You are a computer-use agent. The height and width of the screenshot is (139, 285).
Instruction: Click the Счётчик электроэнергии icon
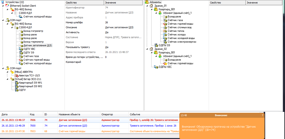(x=165, y=42)
